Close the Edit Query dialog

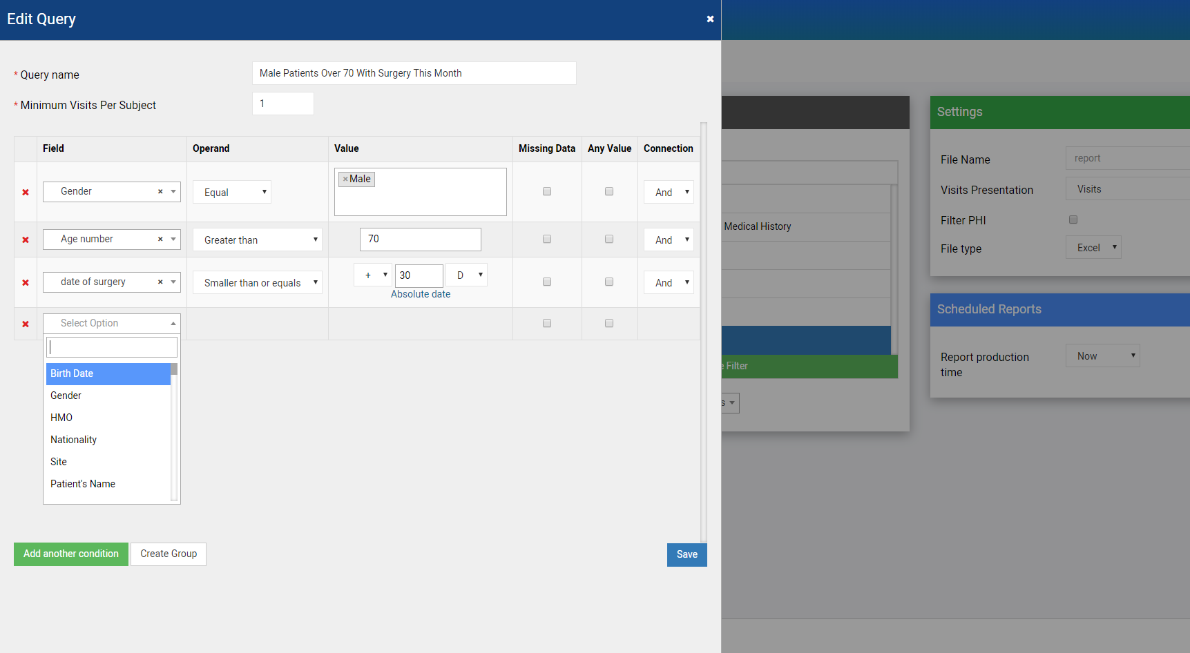pyautogui.click(x=710, y=19)
